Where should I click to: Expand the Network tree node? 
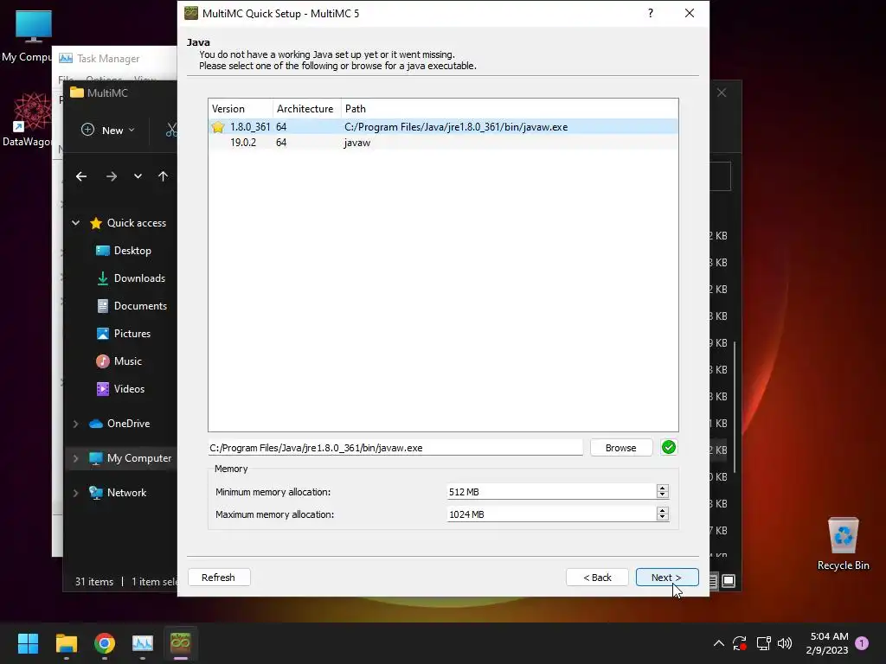[76, 493]
